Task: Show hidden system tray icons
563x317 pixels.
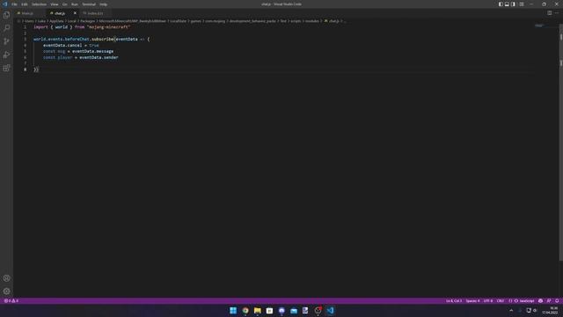Action: click(511, 311)
